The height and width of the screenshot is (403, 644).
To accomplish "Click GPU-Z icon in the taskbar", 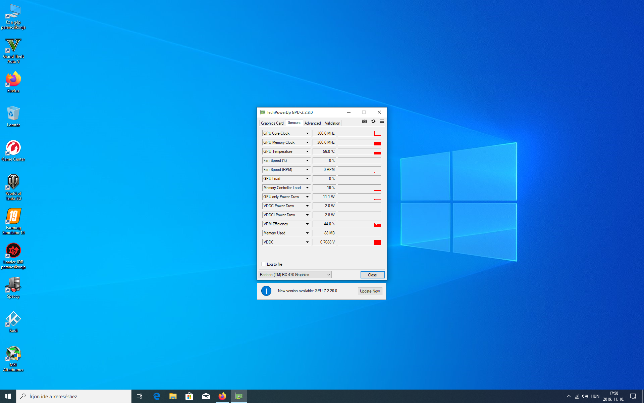I will [238, 396].
